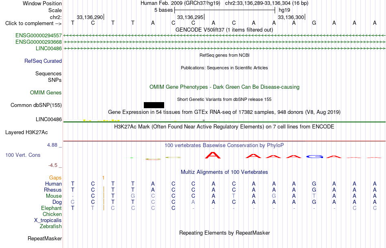386x248 pixels.
Task: Click the 4.88 conservation axis value
Action: point(52,145)
